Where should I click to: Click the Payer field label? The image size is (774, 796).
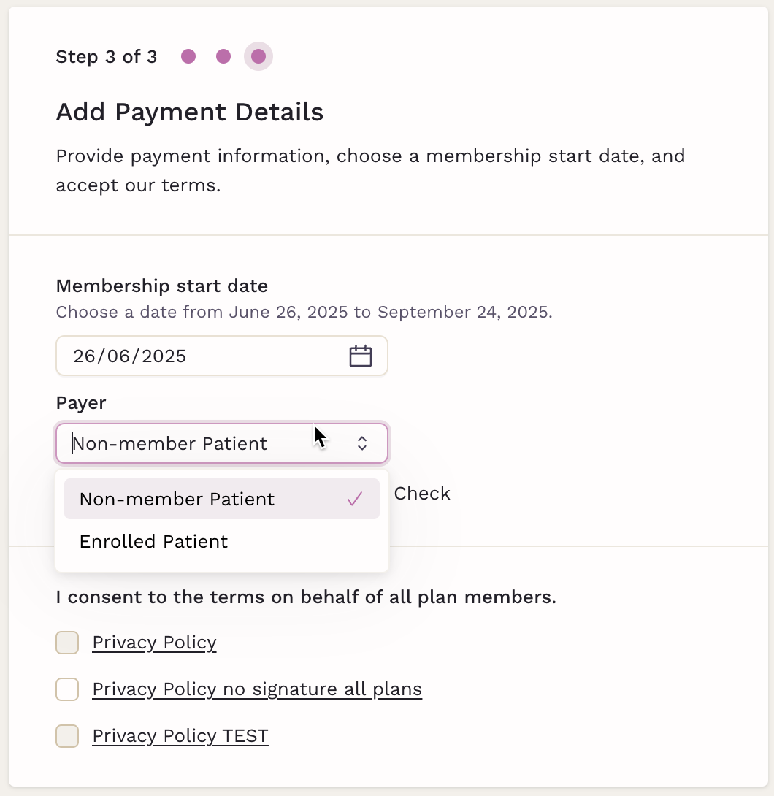tap(81, 403)
